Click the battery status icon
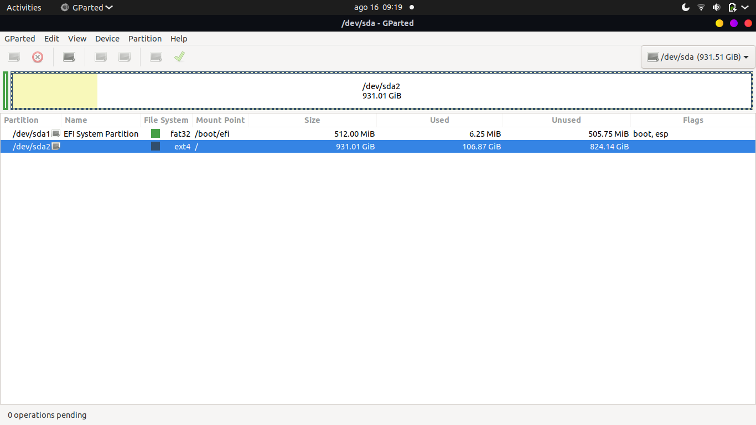This screenshot has height=425, width=756. click(x=732, y=8)
